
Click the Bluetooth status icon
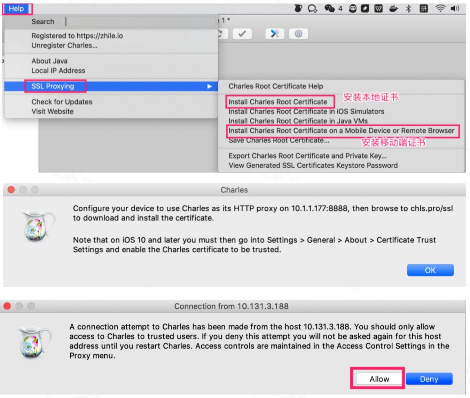click(408, 8)
